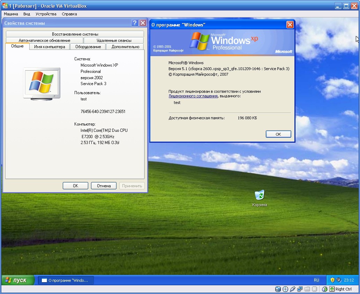Open the Корзина recycle bin icon

pos(260,196)
